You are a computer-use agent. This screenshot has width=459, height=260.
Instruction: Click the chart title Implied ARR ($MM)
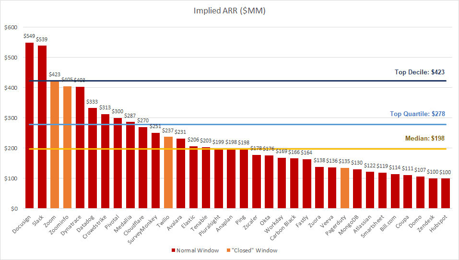(x=229, y=11)
